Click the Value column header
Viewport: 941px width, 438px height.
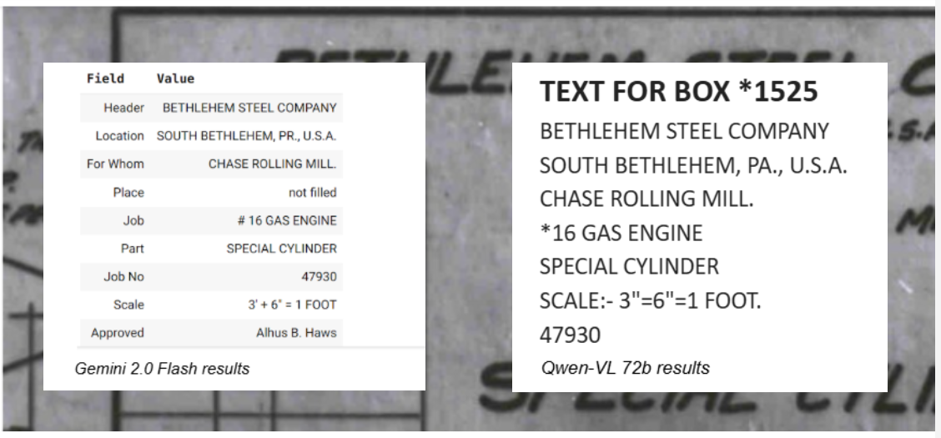[175, 78]
